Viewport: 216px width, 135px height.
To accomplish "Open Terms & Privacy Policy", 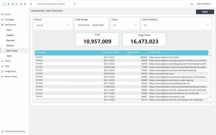I will (15, 131).
